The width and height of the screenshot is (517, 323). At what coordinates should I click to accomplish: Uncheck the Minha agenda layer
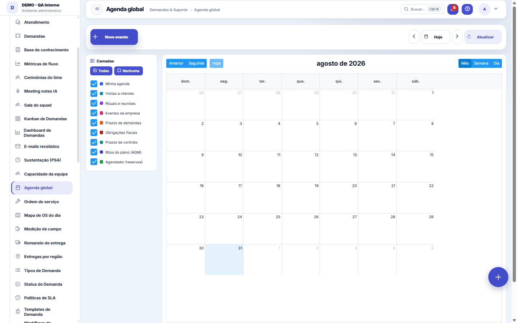click(94, 84)
